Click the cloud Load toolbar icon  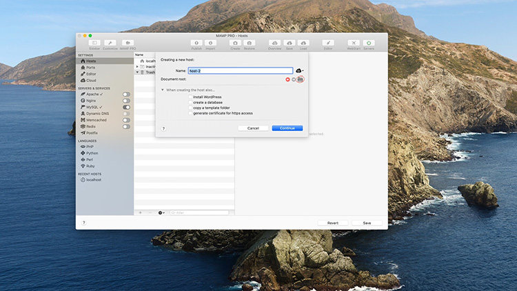click(x=303, y=43)
